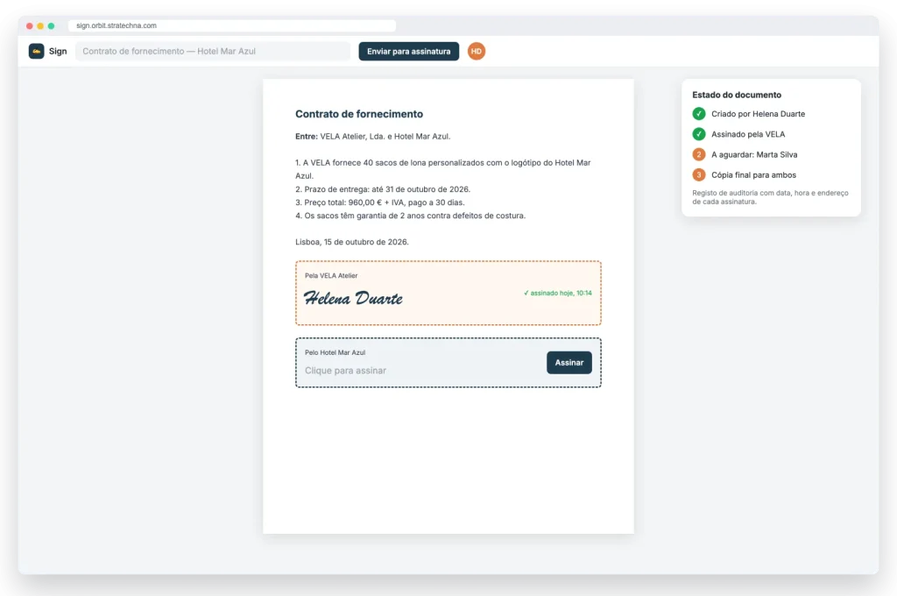
Task: Focus the browser address bar URL
Action: [231, 25]
